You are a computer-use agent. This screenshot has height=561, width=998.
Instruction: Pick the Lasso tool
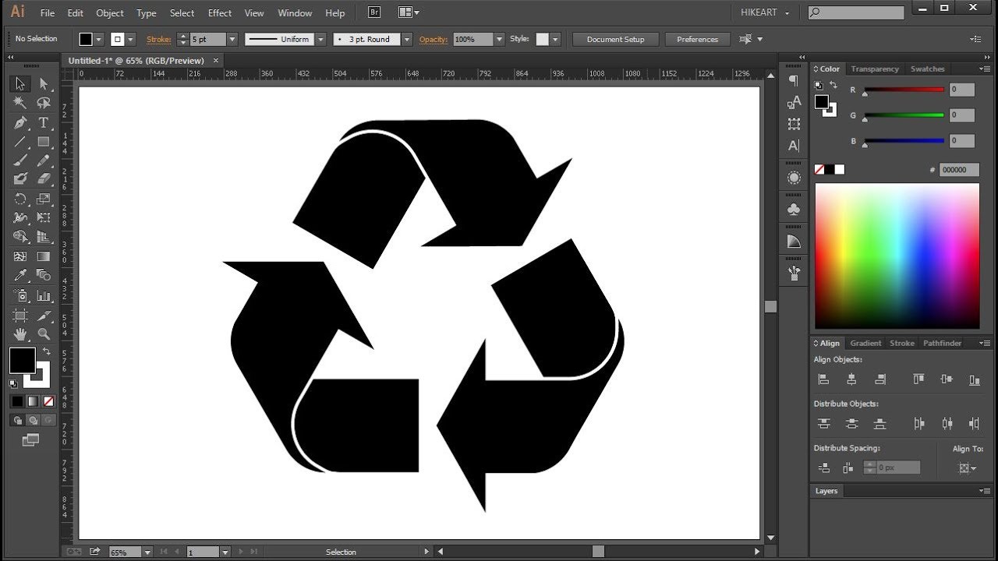(44, 103)
